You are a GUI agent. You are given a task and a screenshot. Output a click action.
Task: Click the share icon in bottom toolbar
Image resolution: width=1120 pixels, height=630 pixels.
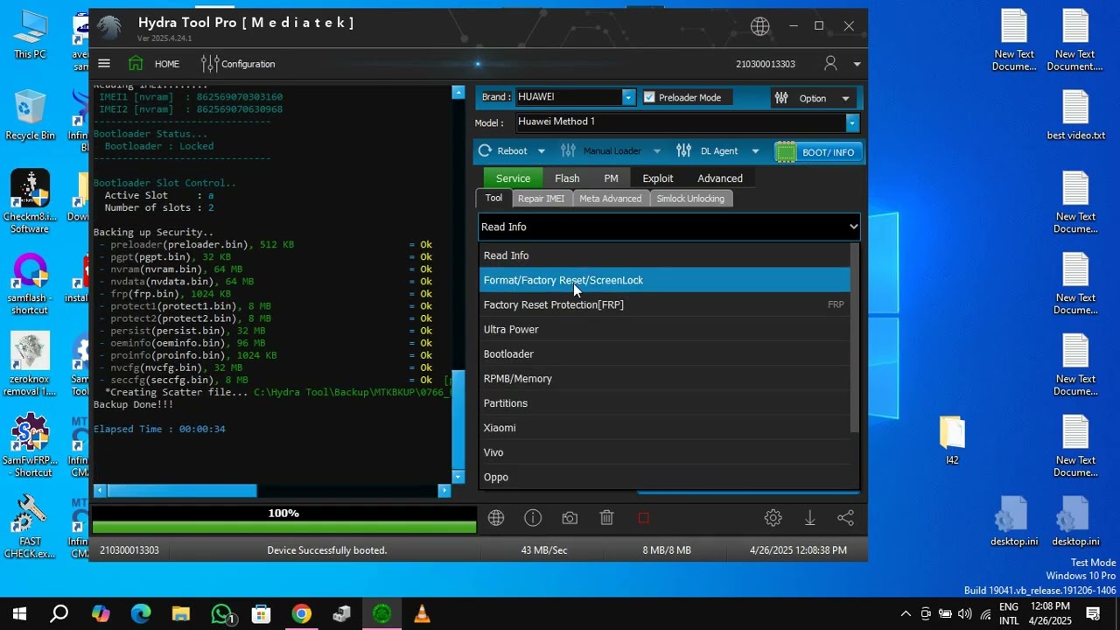[845, 518]
